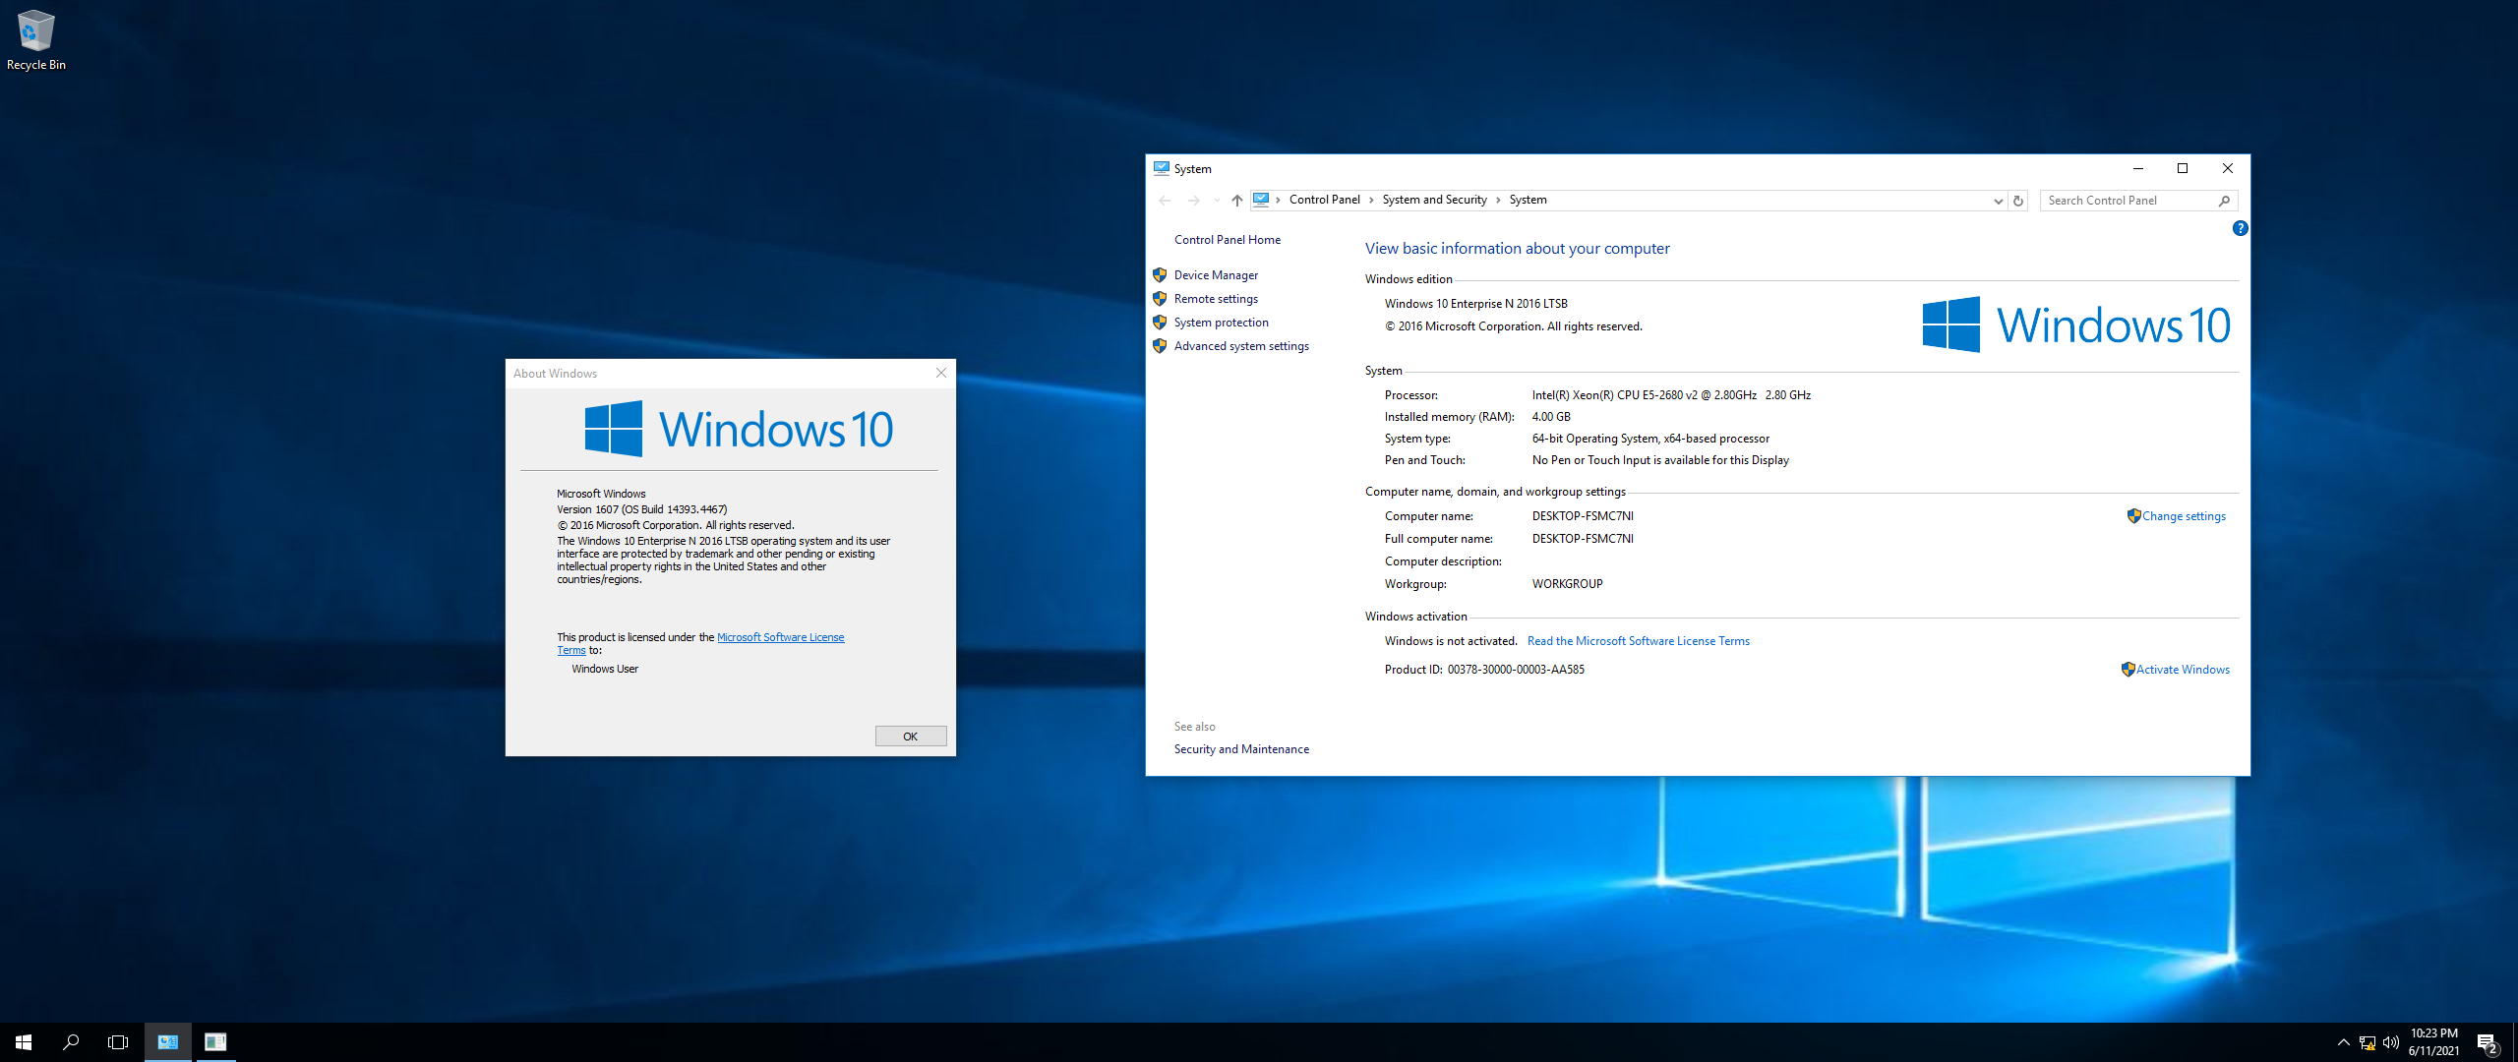
Task: Click the search magnifier in Control Panel
Action: point(2224,201)
